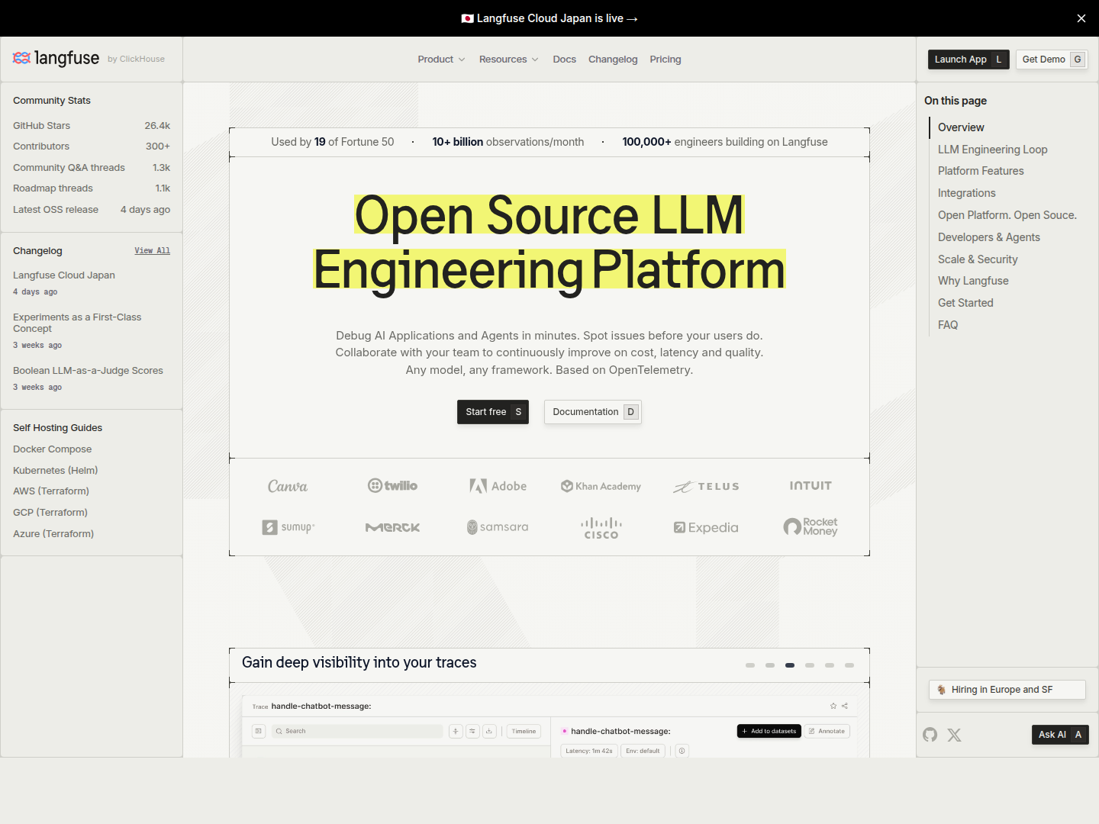Dismiss the Japan announcement banner
This screenshot has height=824, width=1099.
click(x=1081, y=18)
